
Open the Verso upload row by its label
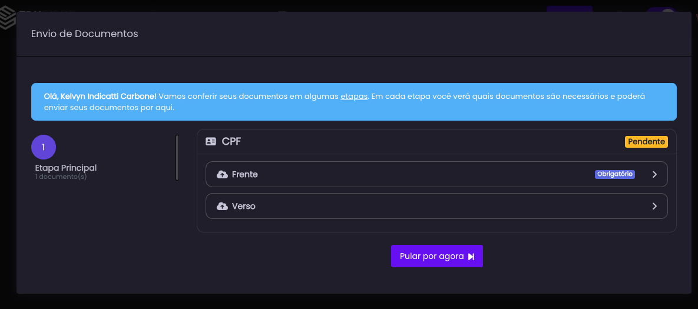pos(244,207)
